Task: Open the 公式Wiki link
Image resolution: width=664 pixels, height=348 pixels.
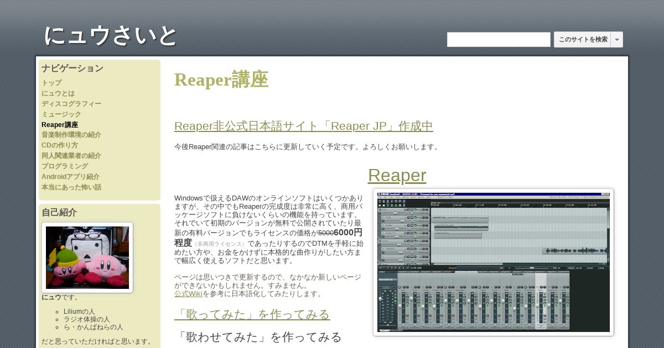Action: (x=188, y=294)
